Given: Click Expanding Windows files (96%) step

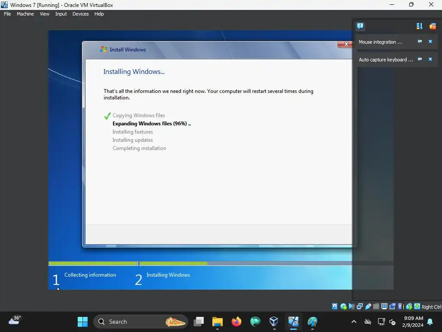Looking at the screenshot, I should click(x=152, y=124).
